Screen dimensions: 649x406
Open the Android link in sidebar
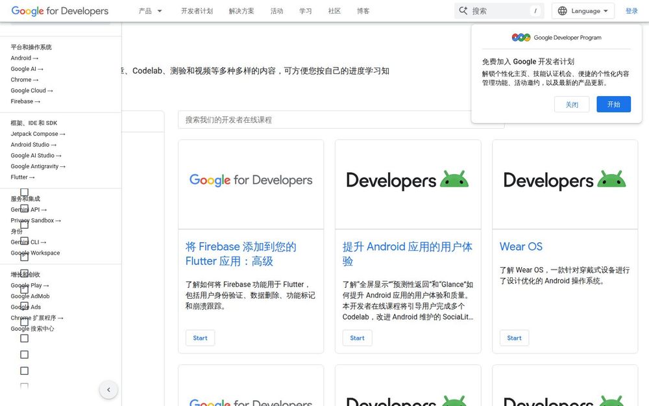(25, 58)
